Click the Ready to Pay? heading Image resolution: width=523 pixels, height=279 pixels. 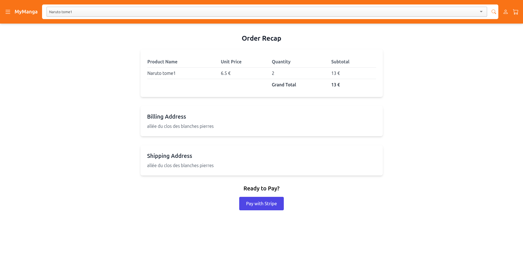click(261, 188)
